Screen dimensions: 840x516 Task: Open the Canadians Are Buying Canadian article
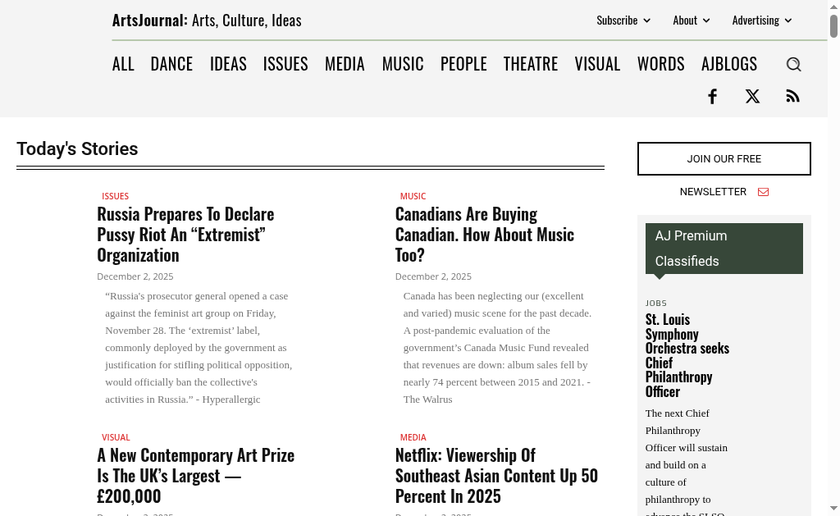pos(484,234)
